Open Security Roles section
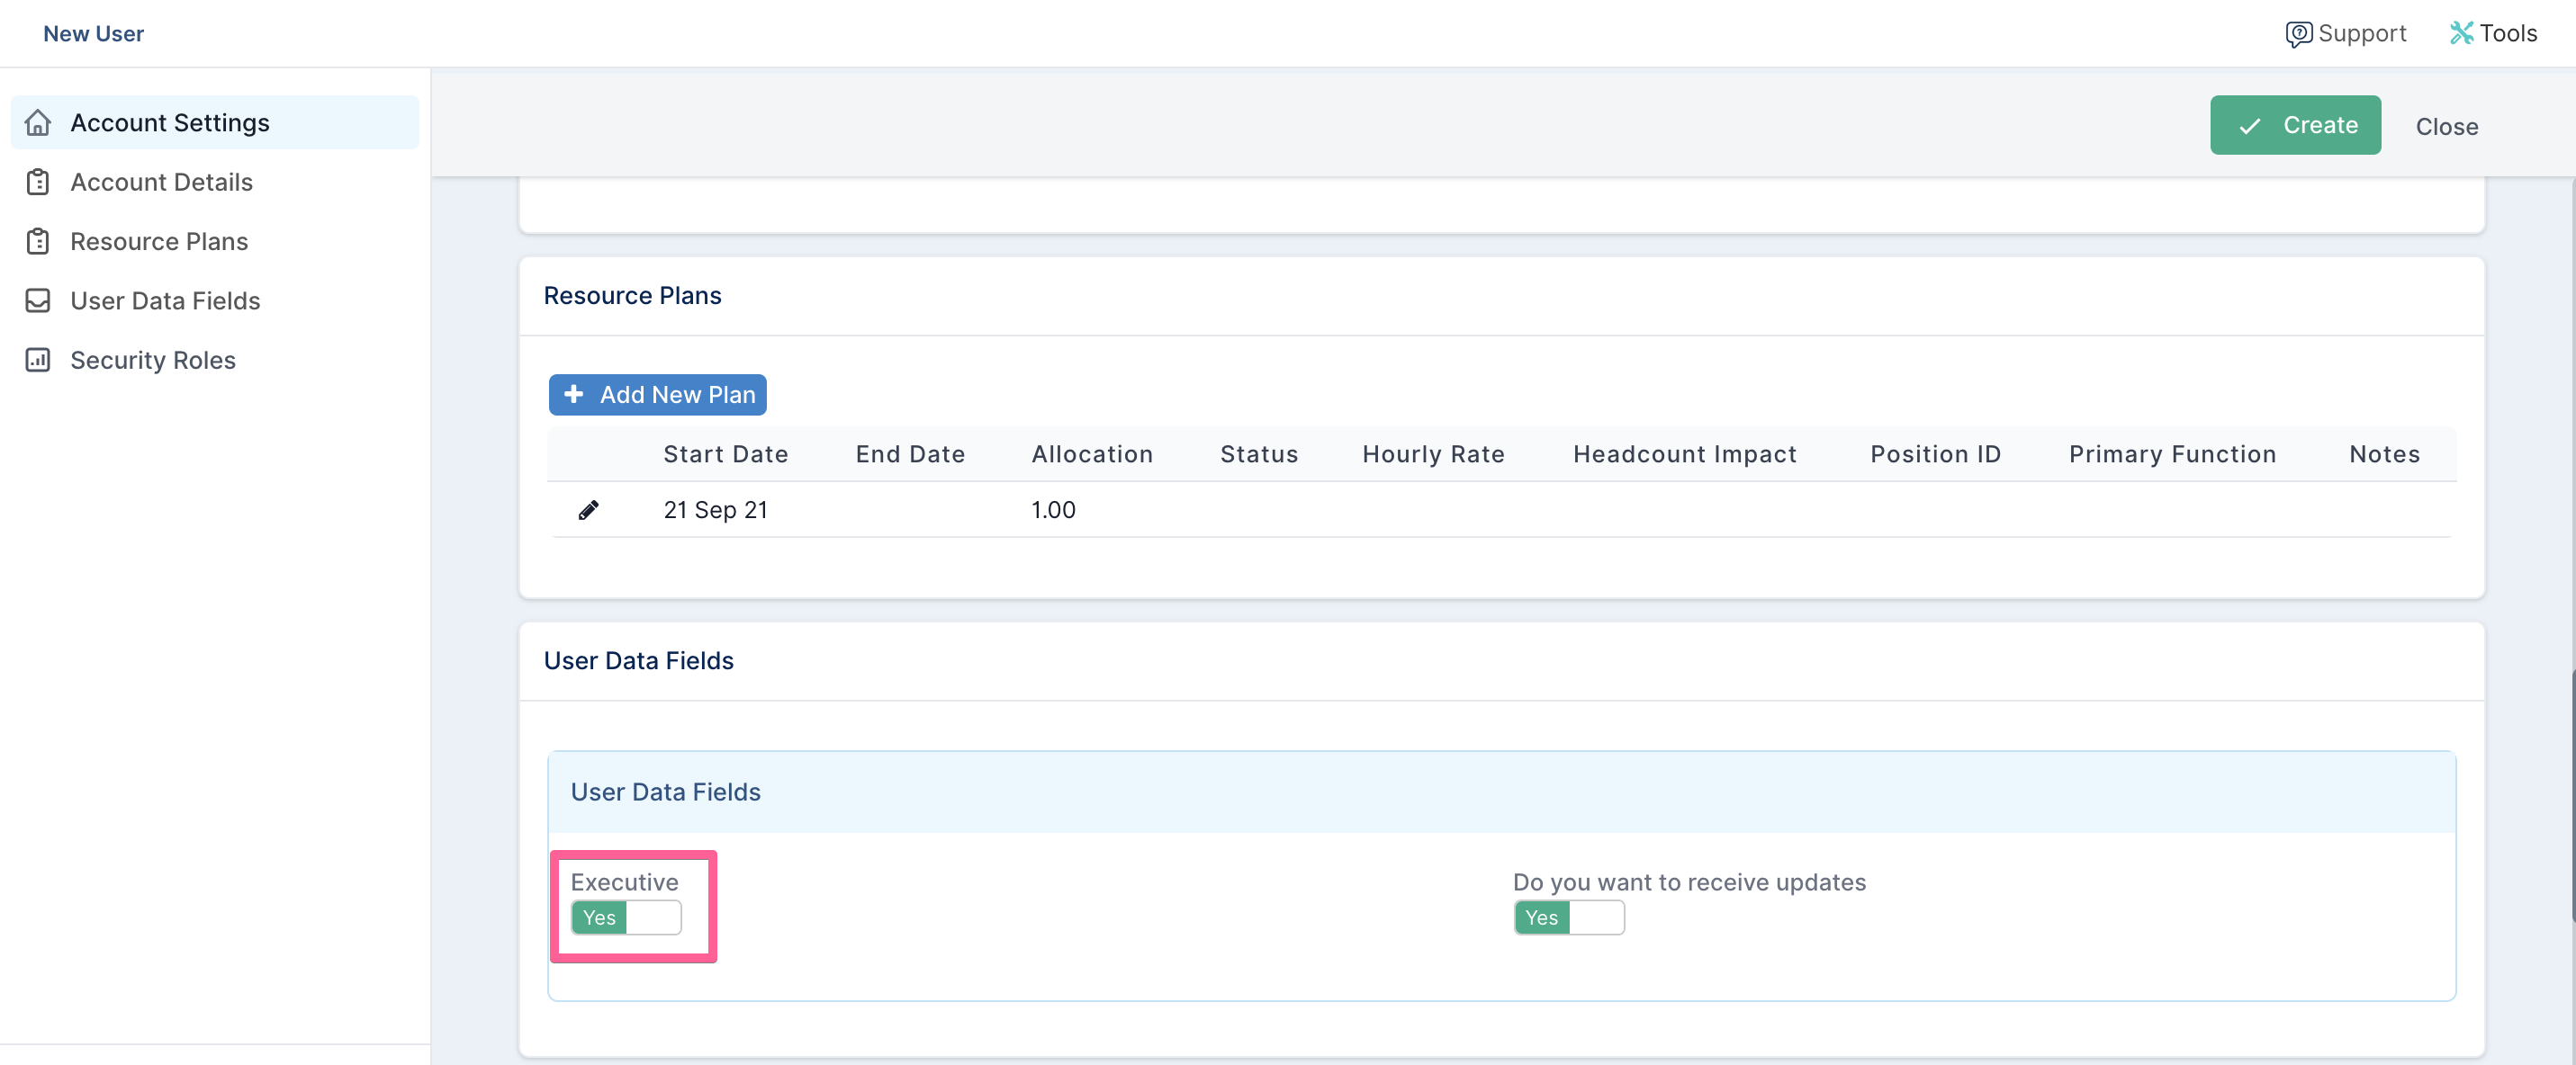The width and height of the screenshot is (2576, 1065). (x=153, y=360)
